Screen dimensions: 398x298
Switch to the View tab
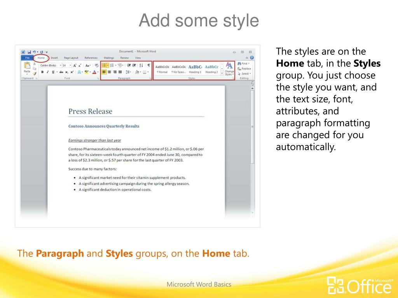(x=138, y=58)
